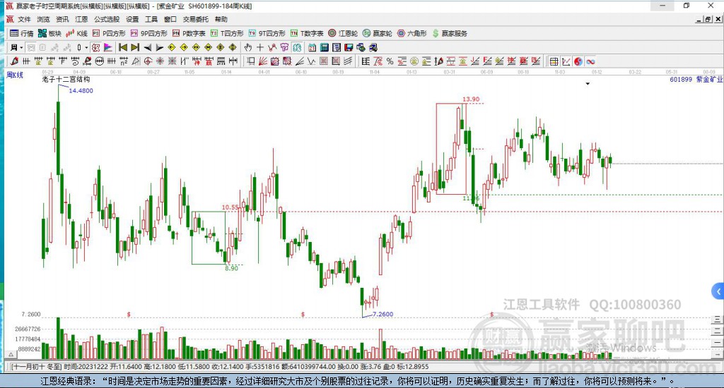This screenshot has width=724, height=388.
Task: Toggle the pressed teal brain-shaped toolbar button
Action: 297,47
